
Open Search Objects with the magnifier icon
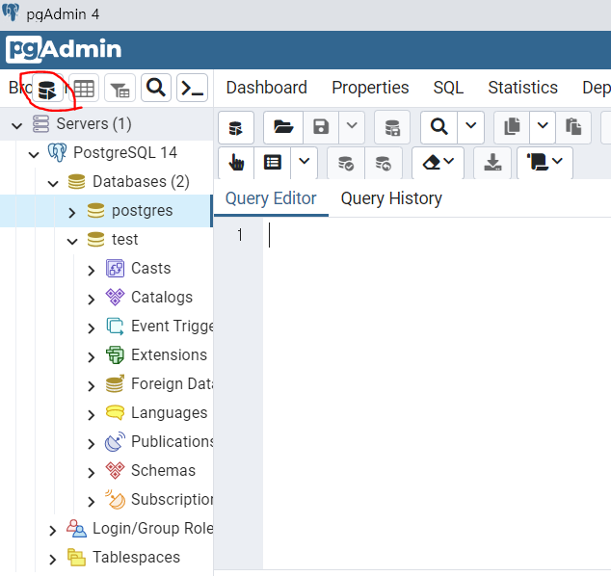[156, 89]
